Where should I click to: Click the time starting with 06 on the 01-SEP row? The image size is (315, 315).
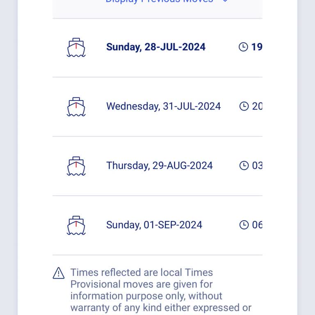coord(257,225)
